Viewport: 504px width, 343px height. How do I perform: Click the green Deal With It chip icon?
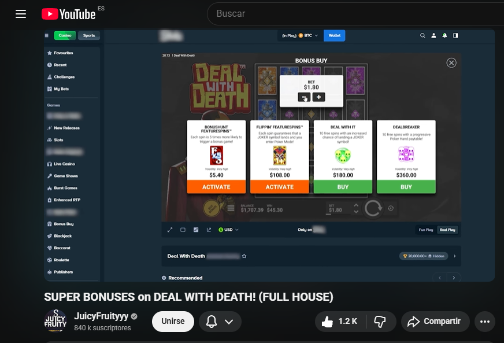tap(343, 156)
